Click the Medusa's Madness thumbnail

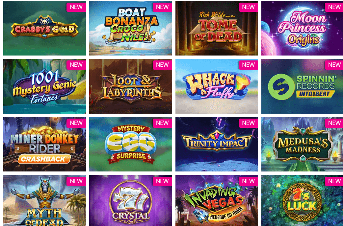coord(302,144)
